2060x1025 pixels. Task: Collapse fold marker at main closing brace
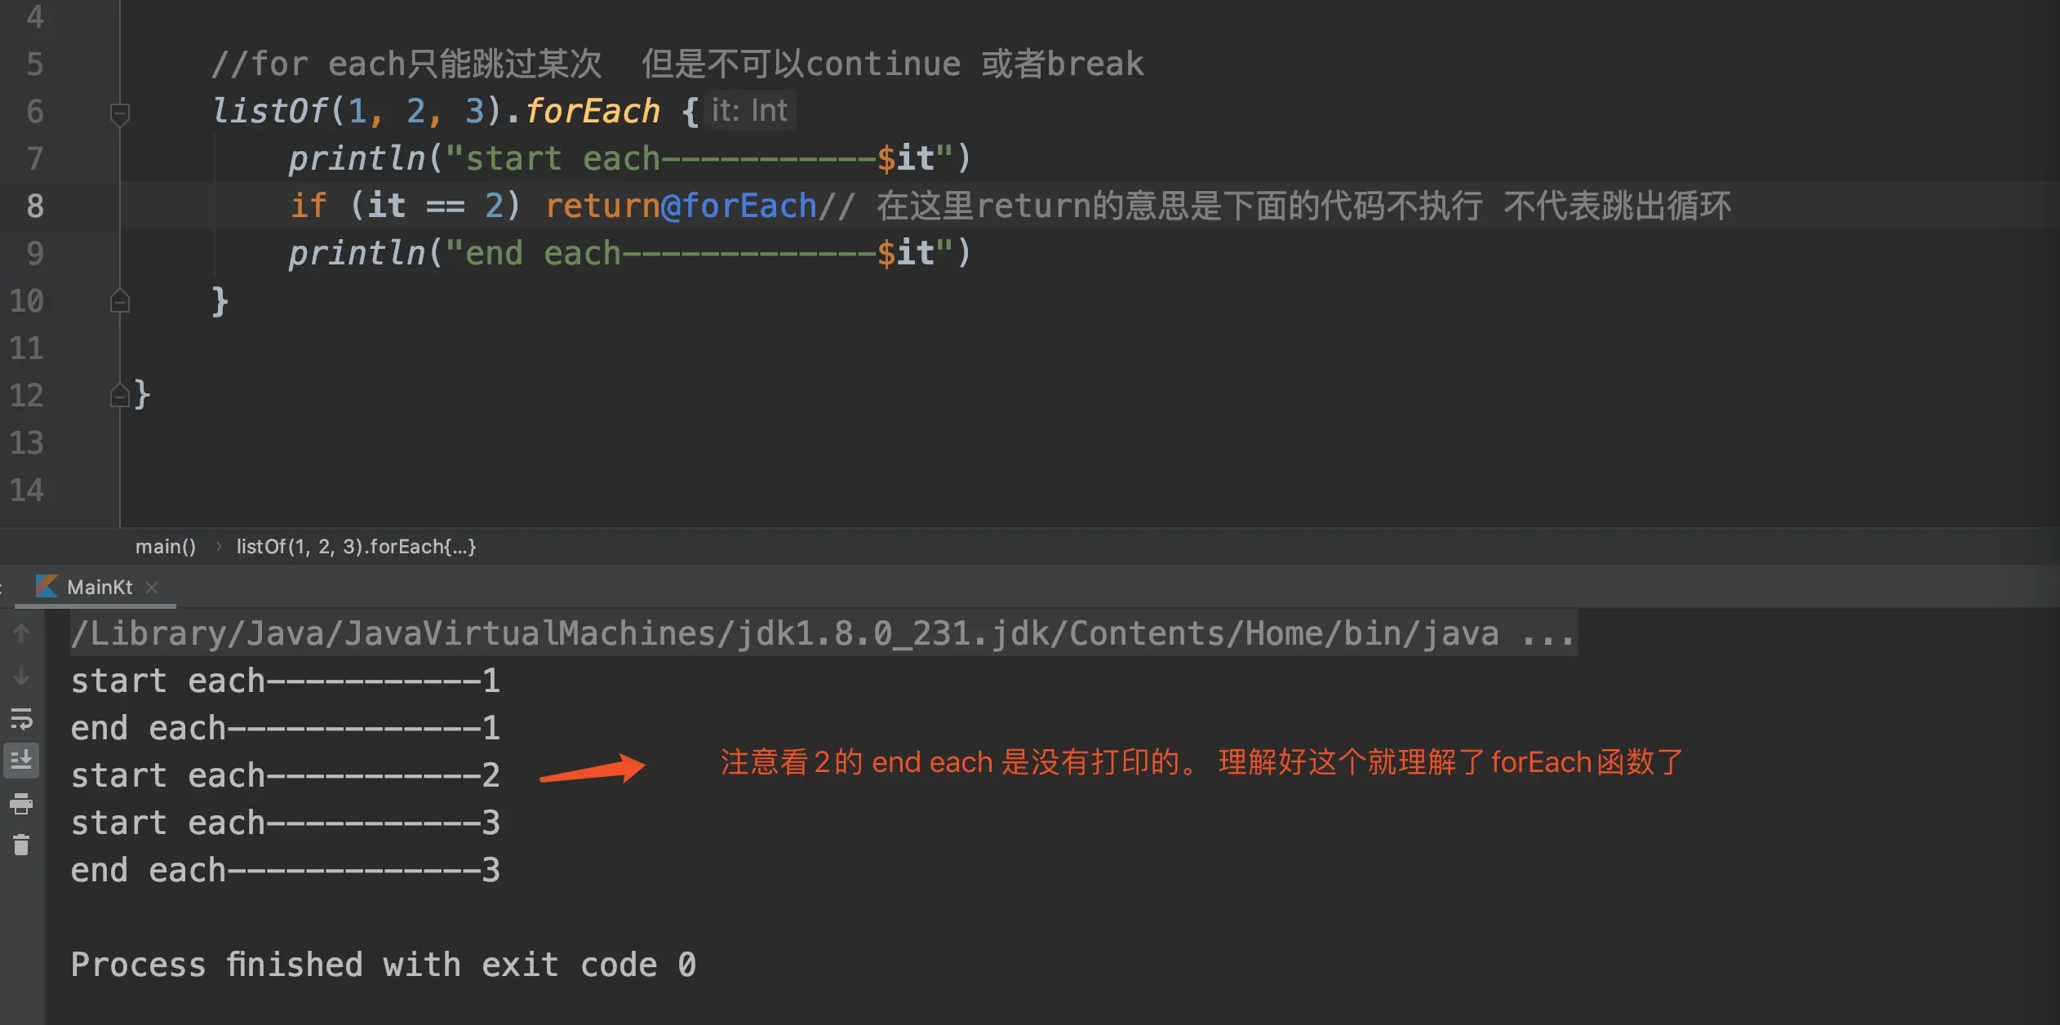119,395
